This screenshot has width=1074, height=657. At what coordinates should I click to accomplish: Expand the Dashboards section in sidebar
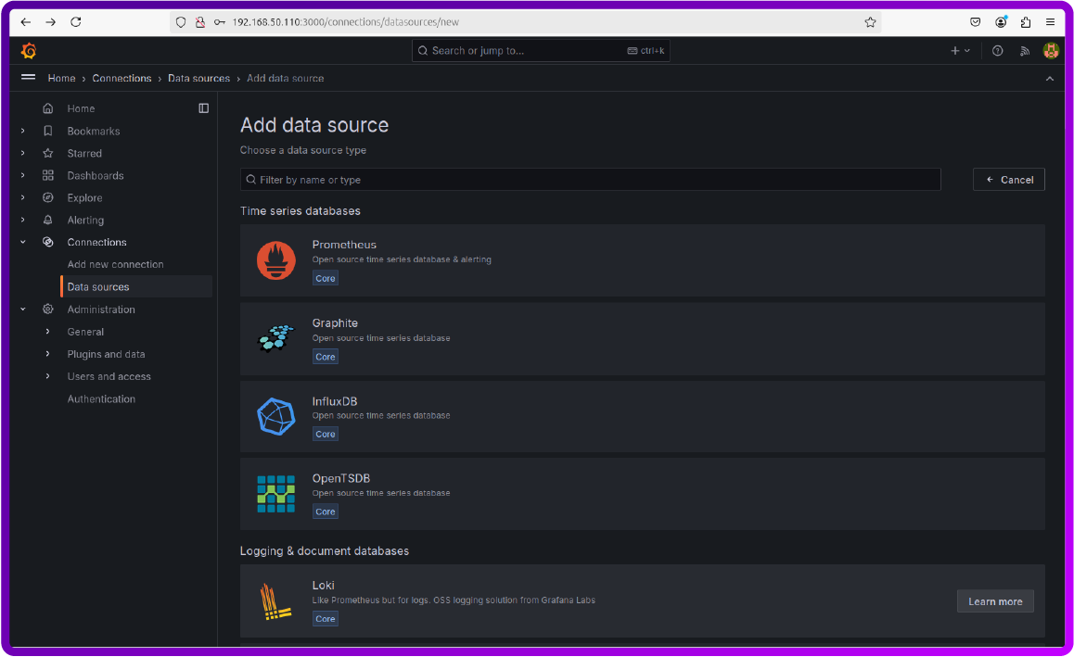pos(22,175)
